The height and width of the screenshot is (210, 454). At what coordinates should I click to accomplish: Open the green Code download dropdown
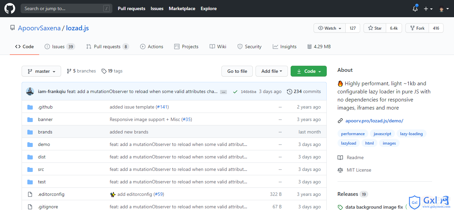click(x=309, y=71)
